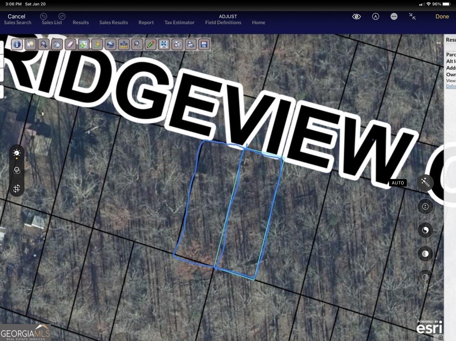Viewport: 456px width, 341px height.
Task: Select the Exposure adjustment dial
Action: (425, 206)
